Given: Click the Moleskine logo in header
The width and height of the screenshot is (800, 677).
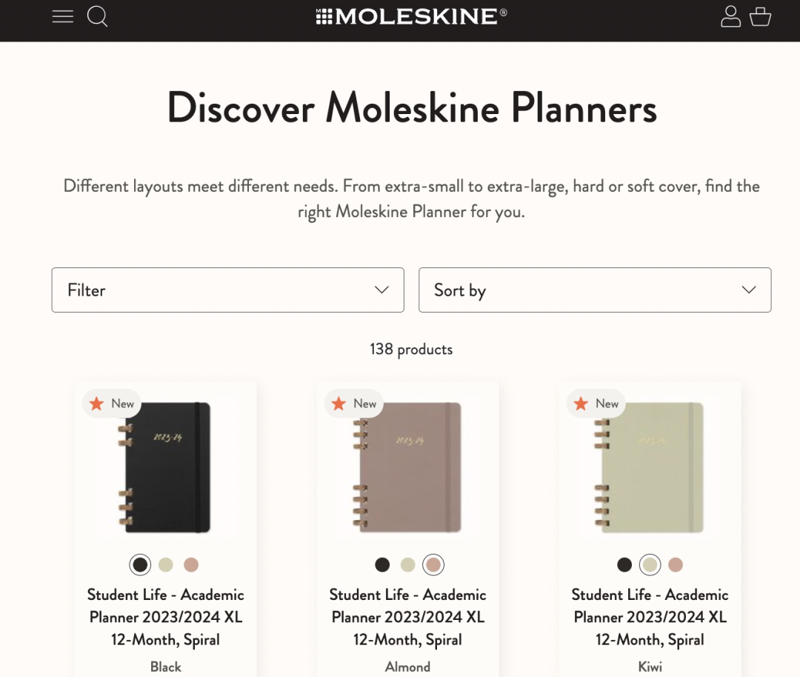Looking at the screenshot, I should (x=412, y=16).
